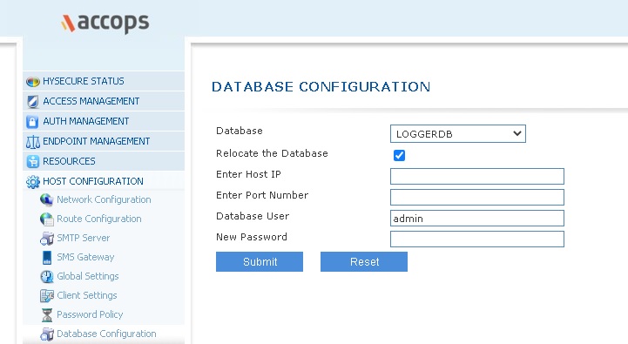Click the Auth Management padlock icon
Screen dimensions: 628x344
32,122
